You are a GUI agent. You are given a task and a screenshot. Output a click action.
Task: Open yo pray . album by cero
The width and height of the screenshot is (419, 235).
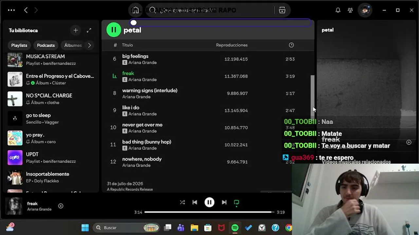click(x=51, y=138)
